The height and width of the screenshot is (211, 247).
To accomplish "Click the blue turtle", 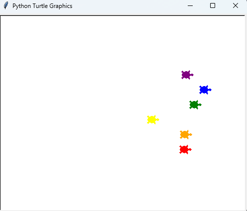I will tap(205, 90).
